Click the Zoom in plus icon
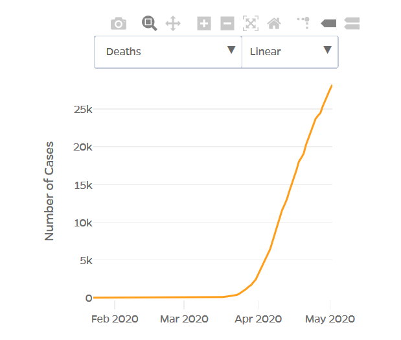The width and height of the screenshot is (401, 340). tap(204, 23)
